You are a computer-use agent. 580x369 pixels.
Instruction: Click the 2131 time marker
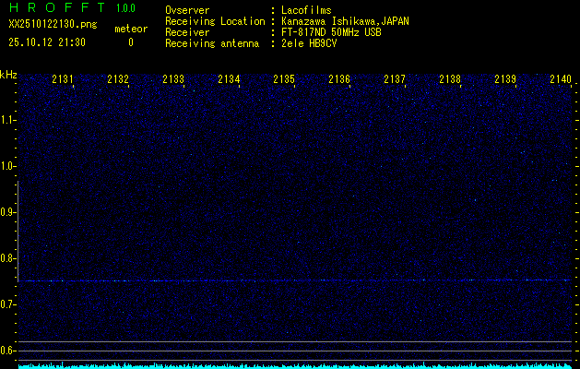[64, 80]
